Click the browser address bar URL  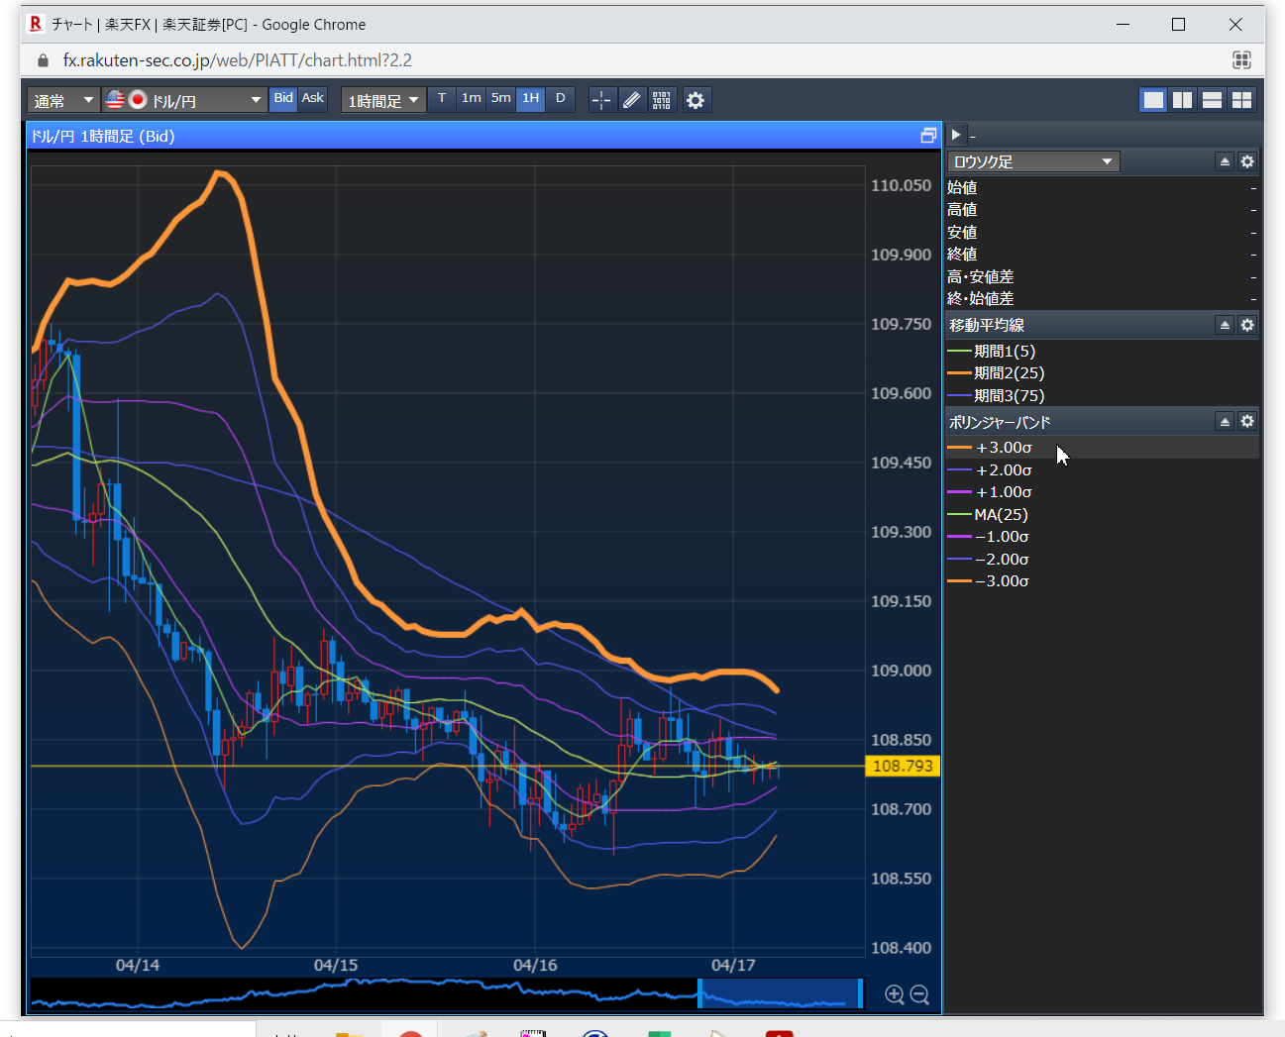pyautogui.click(x=238, y=60)
